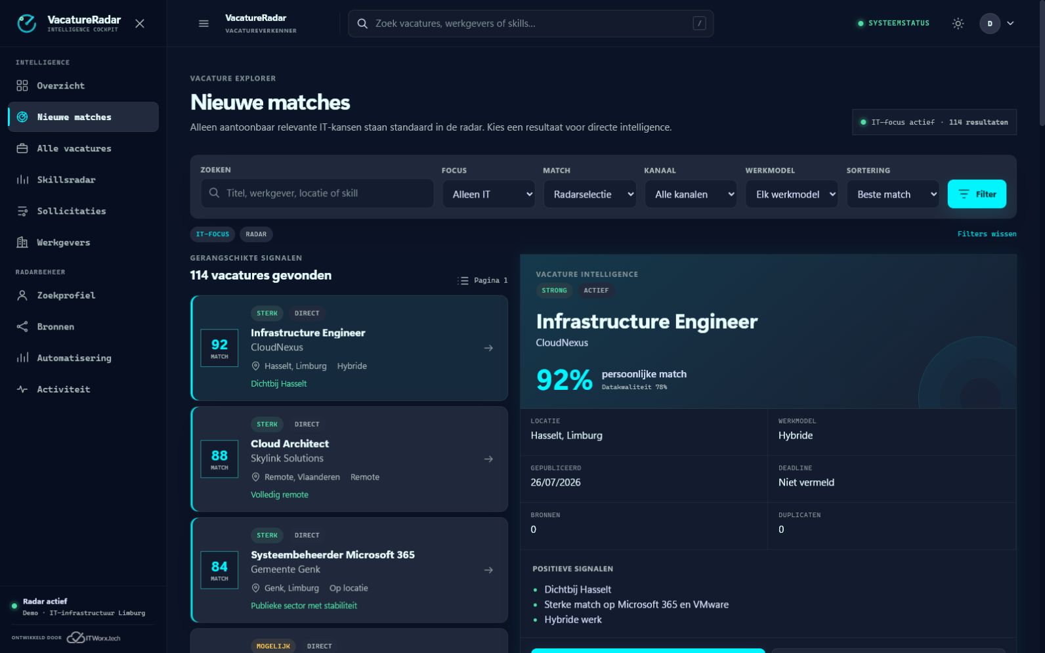The height and width of the screenshot is (653, 1045).
Task: Focus the top search vacatures field
Action: click(x=530, y=24)
